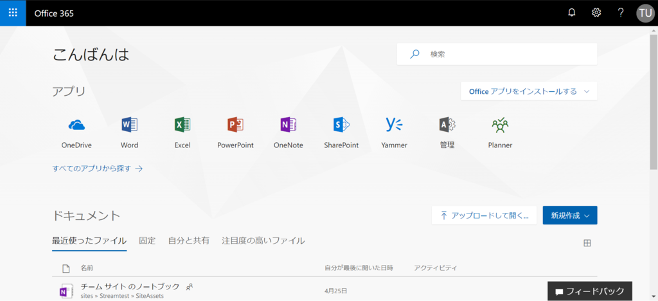The width and height of the screenshot is (658, 301).
Task: Launch Yammer app
Action: (394, 134)
